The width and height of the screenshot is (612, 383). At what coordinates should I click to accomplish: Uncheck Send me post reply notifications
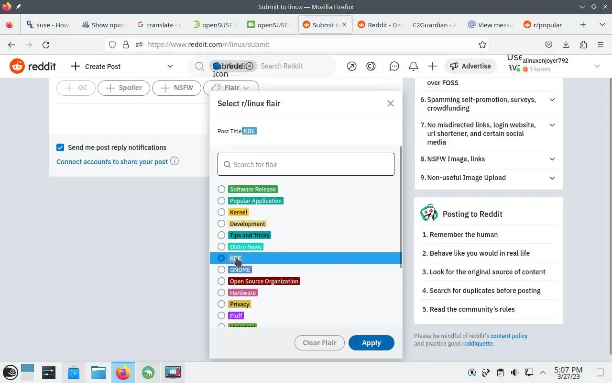[x=60, y=147]
